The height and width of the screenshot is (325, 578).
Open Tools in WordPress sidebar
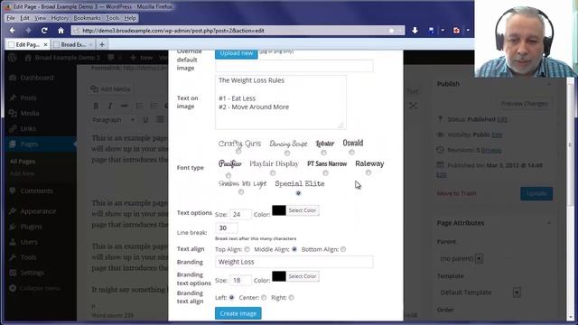28,257
